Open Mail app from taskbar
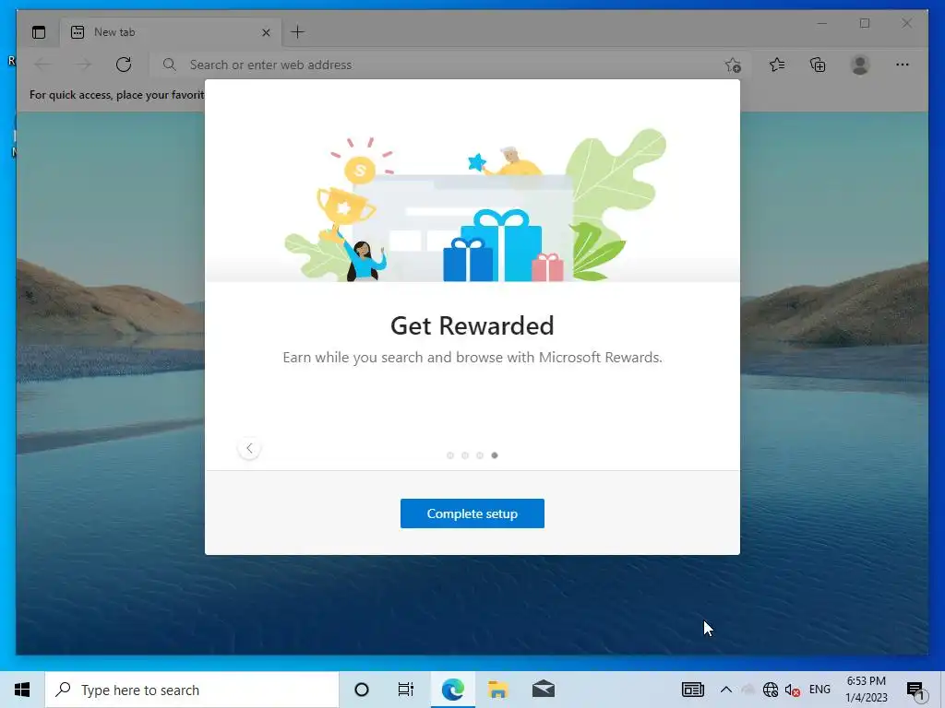The height and width of the screenshot is (708, 945). click(x=543, y=690)
